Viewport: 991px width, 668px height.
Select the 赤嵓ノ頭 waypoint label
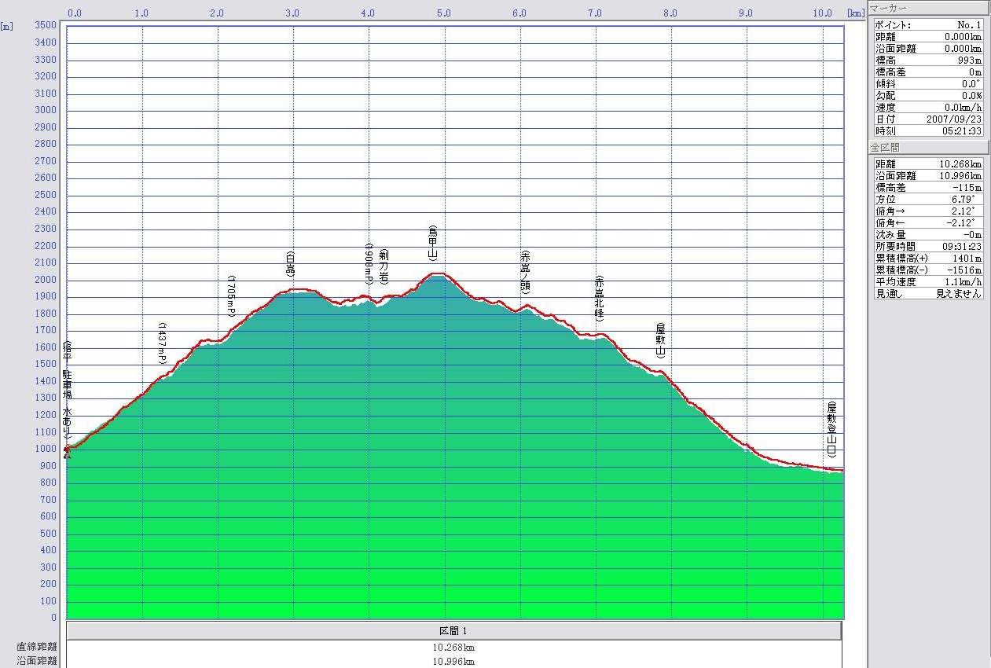point(525,272)
